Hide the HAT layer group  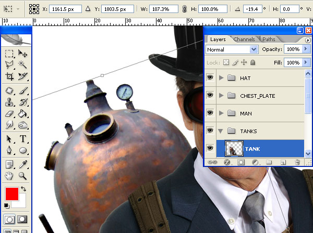pos(210,77)
